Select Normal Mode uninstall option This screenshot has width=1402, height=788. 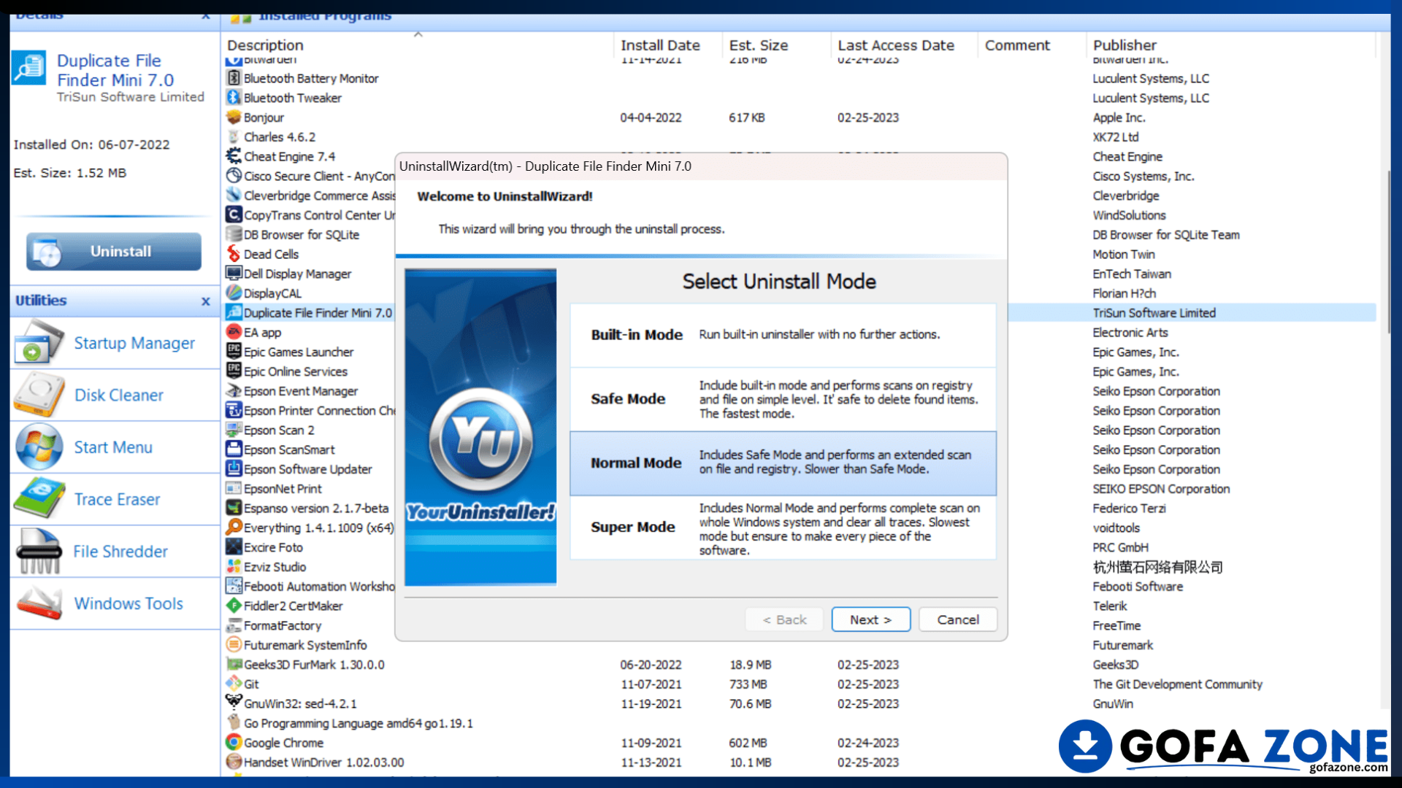coord(783,463)
